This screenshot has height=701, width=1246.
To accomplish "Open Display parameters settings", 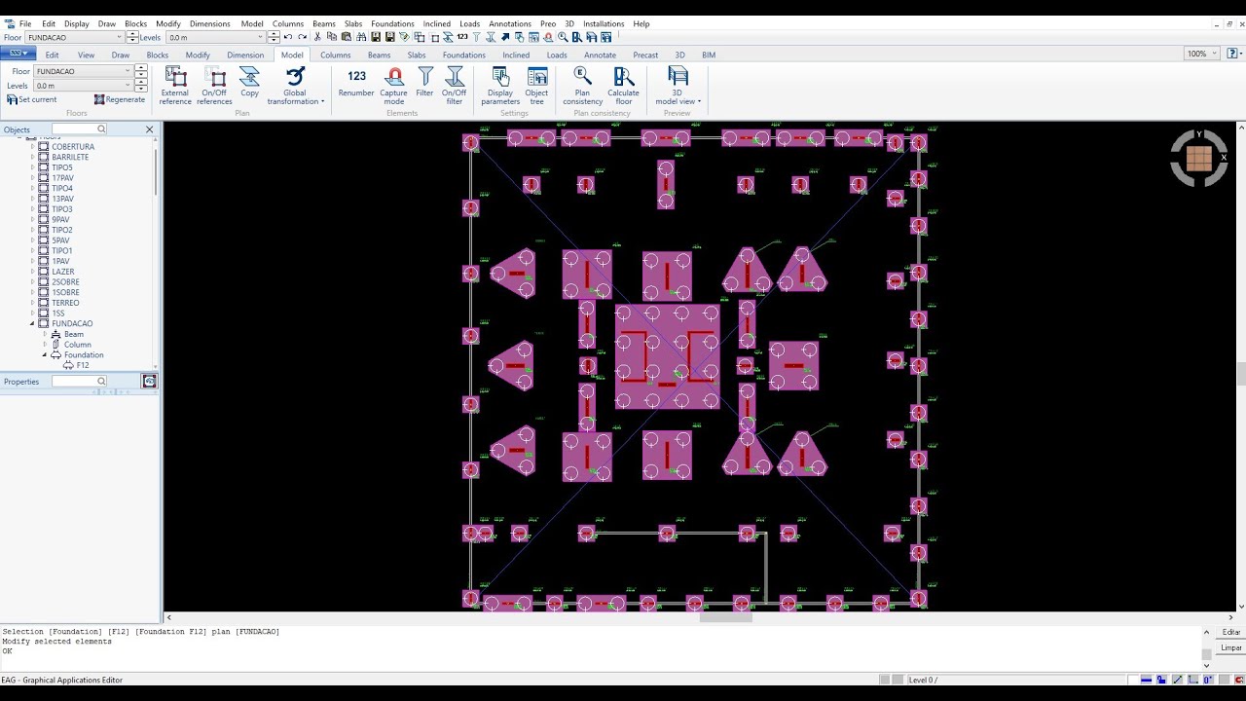I will click(x=500, y=86).
